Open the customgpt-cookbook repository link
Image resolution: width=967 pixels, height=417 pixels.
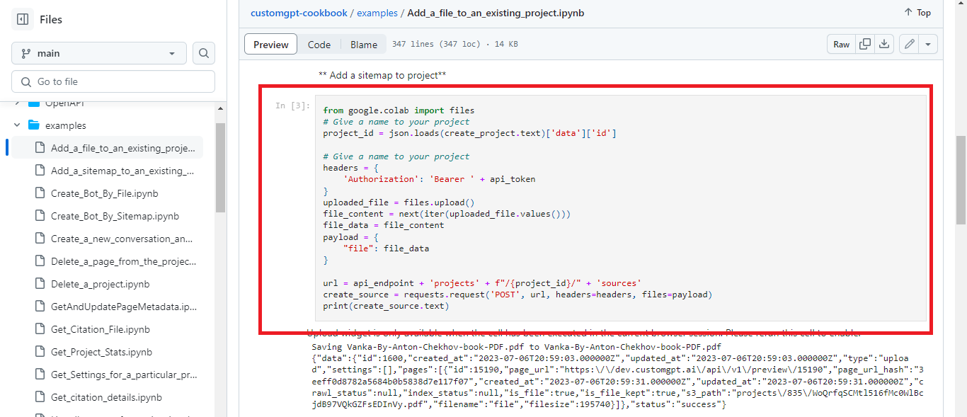(299, 12)
